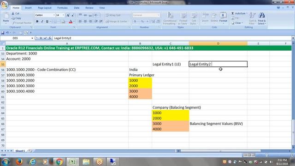Click the Increase Font Size icon
The image size is (295, 166).
[x=68, y=15]
